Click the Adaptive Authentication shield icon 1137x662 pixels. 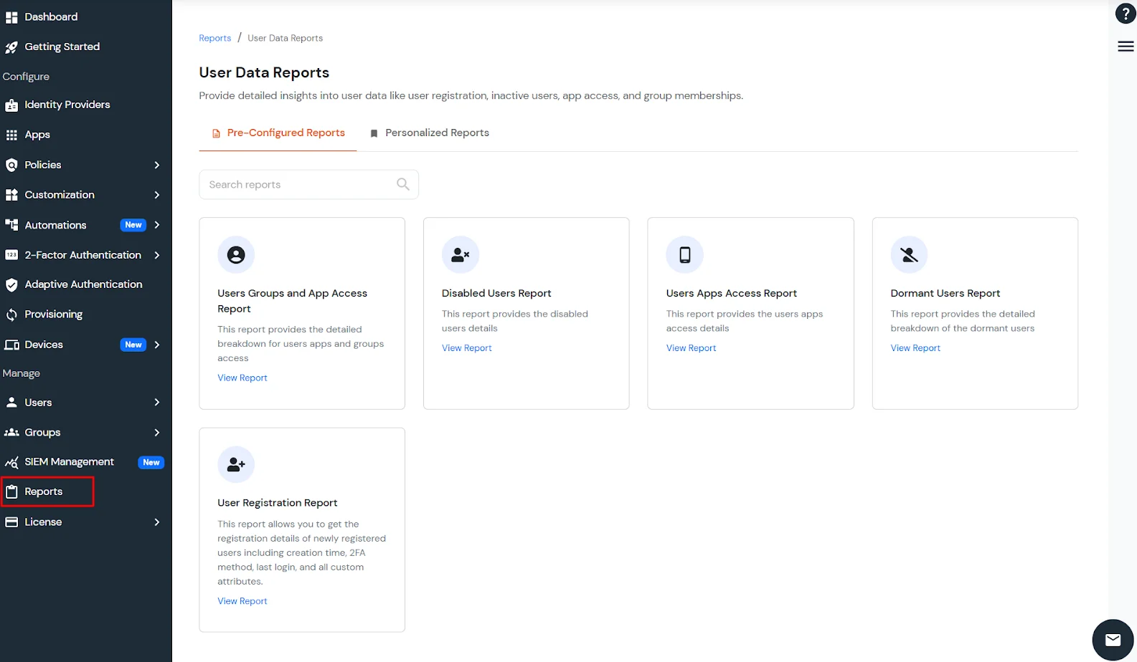(x=11, y=285)
